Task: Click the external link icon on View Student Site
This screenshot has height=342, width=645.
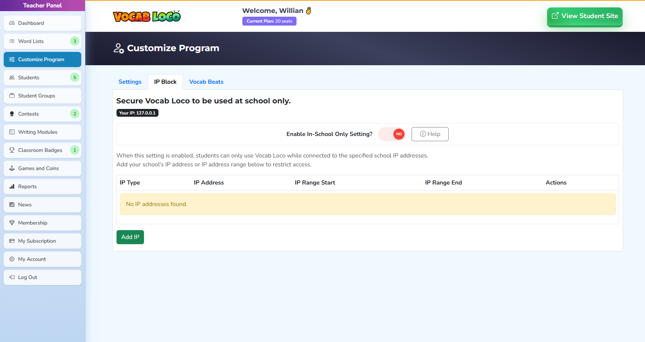Action: [x=555, y=16]
